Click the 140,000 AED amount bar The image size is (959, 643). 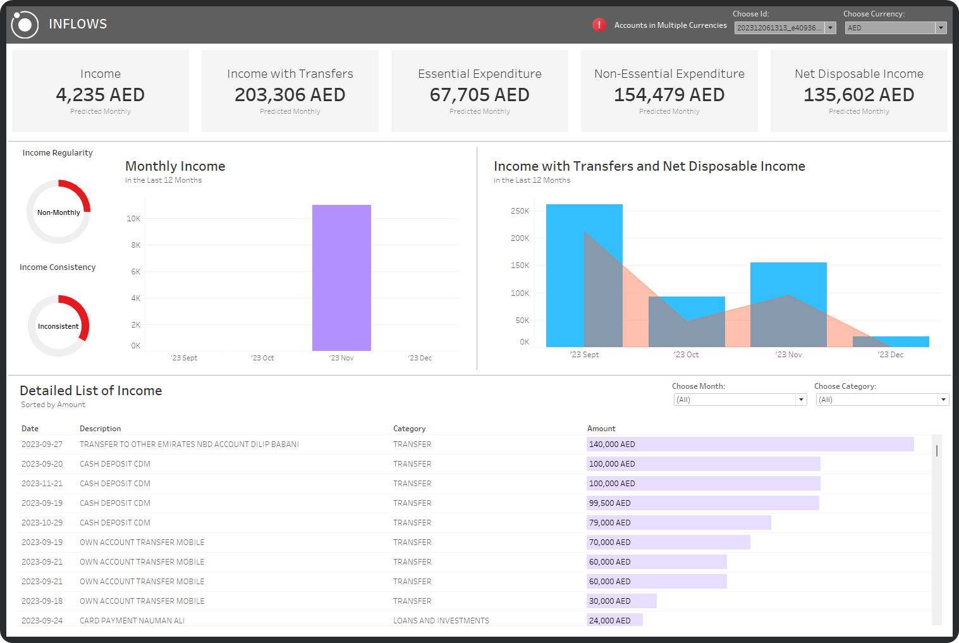click(x=750, y=444)
